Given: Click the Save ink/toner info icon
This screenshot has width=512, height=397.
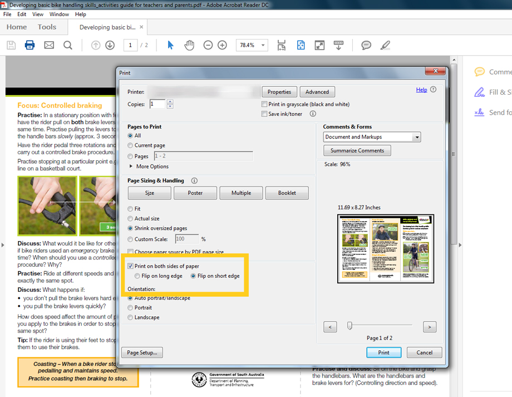Looking at the screenshot, I should pos(313,114).
